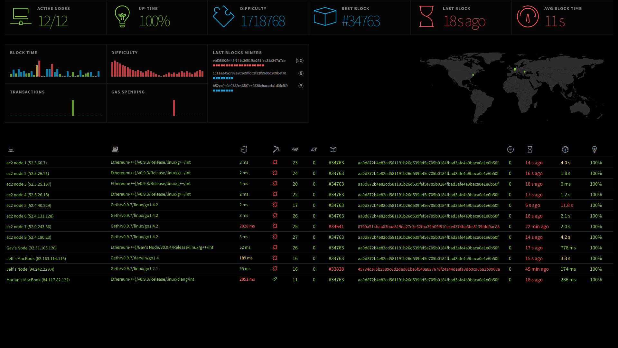
Task: Click the peers column header icon
Action: tap(295, 150)
